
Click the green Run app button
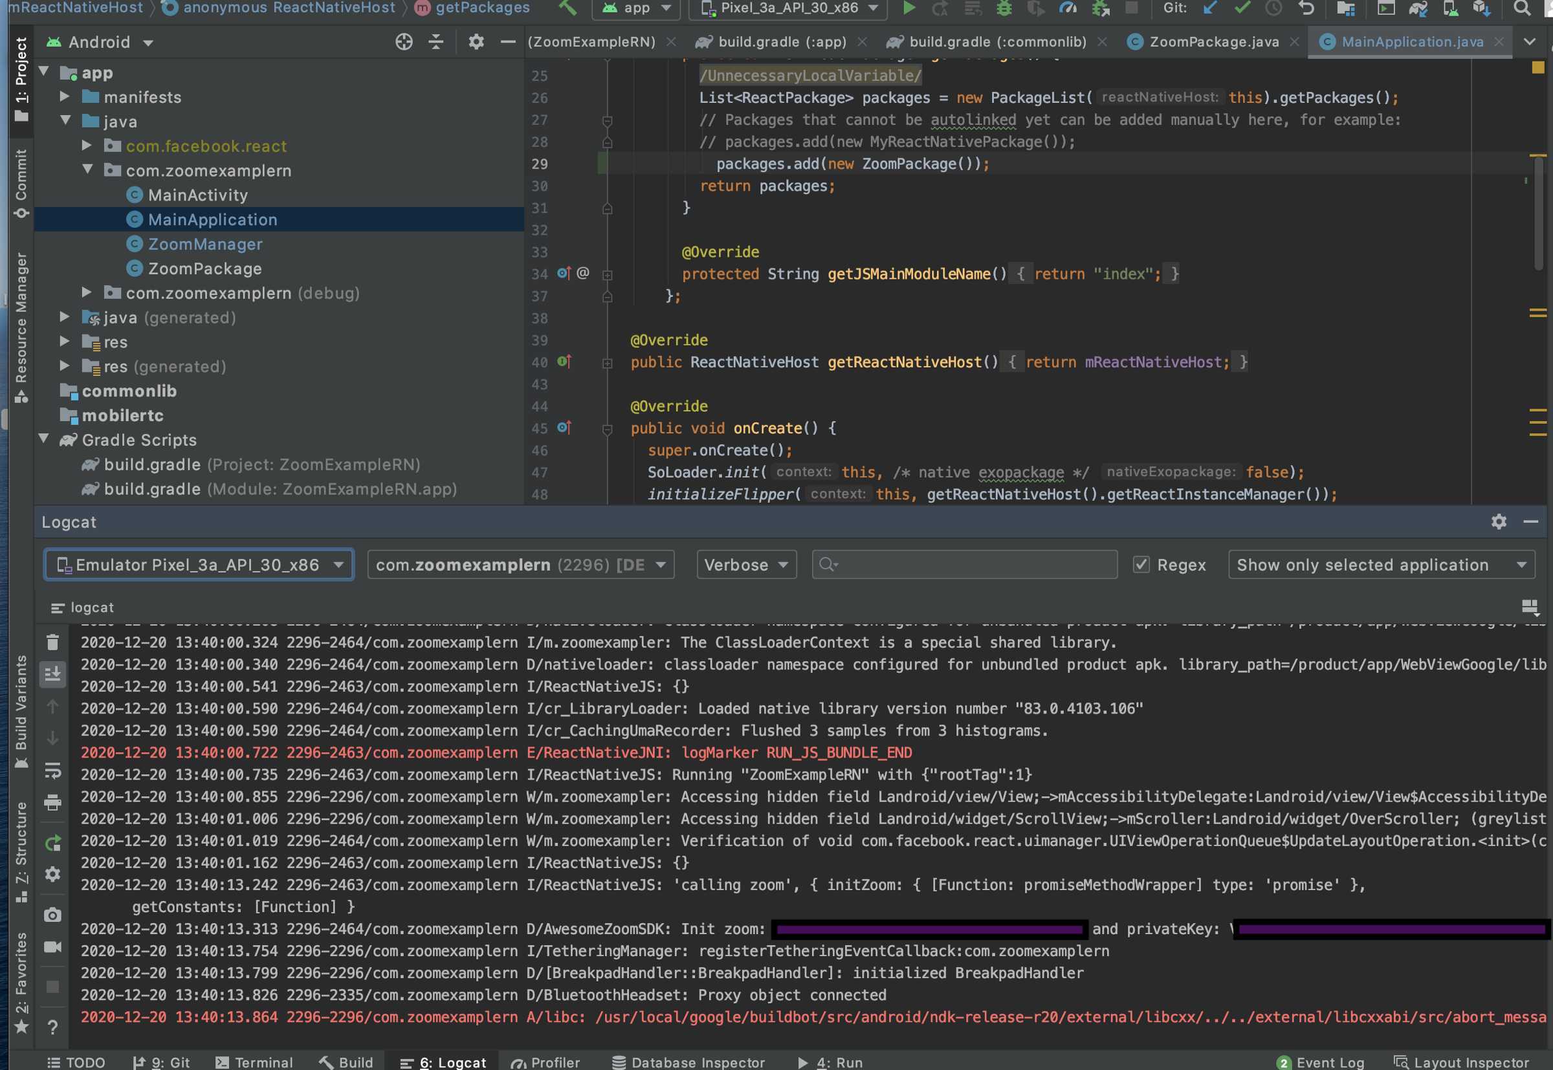(909, 8)
